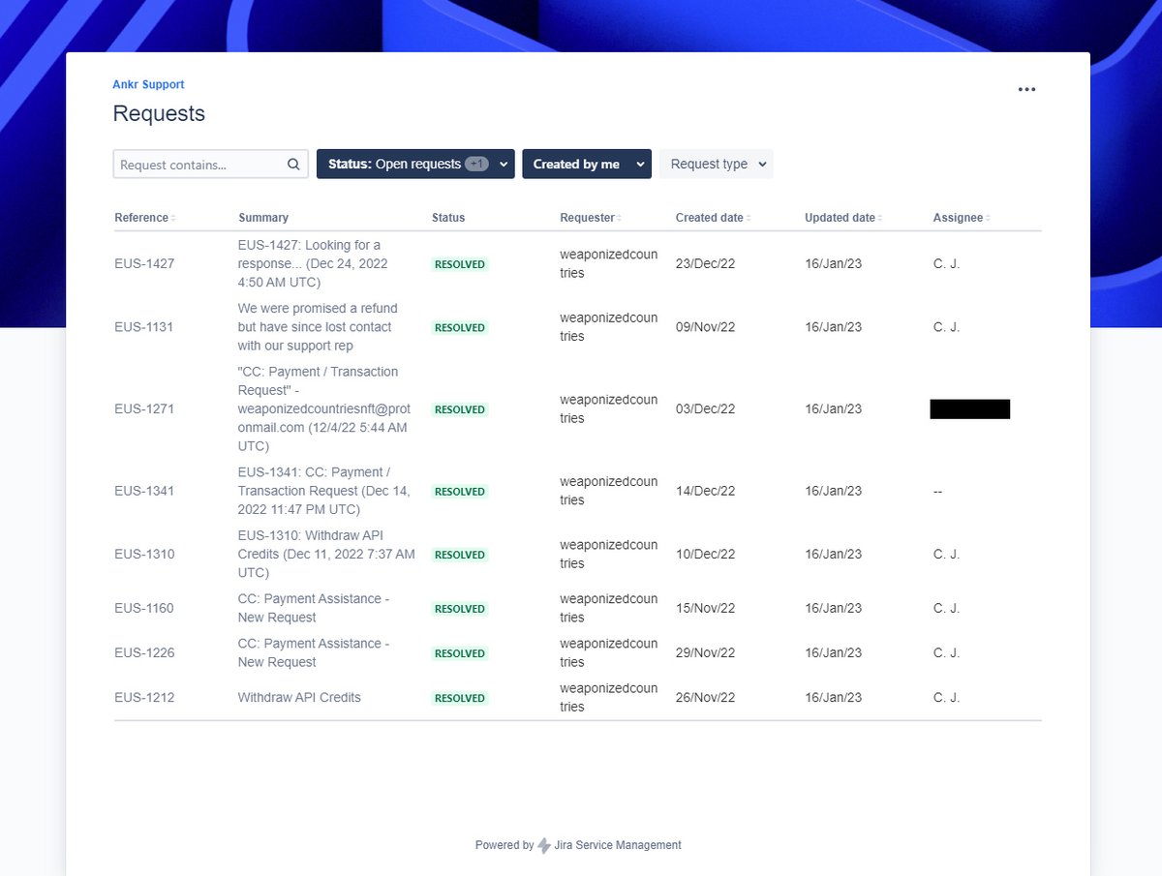Sort by the Created date column header
Viewport: 1162px width, 876px height.
coord(713,218)
